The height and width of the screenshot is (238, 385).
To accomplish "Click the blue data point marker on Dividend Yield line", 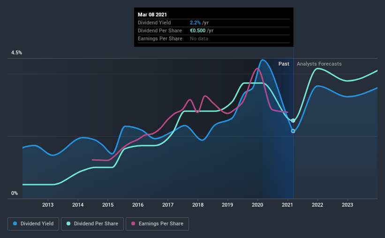I will pyautogui.click(x=293, y=131).
